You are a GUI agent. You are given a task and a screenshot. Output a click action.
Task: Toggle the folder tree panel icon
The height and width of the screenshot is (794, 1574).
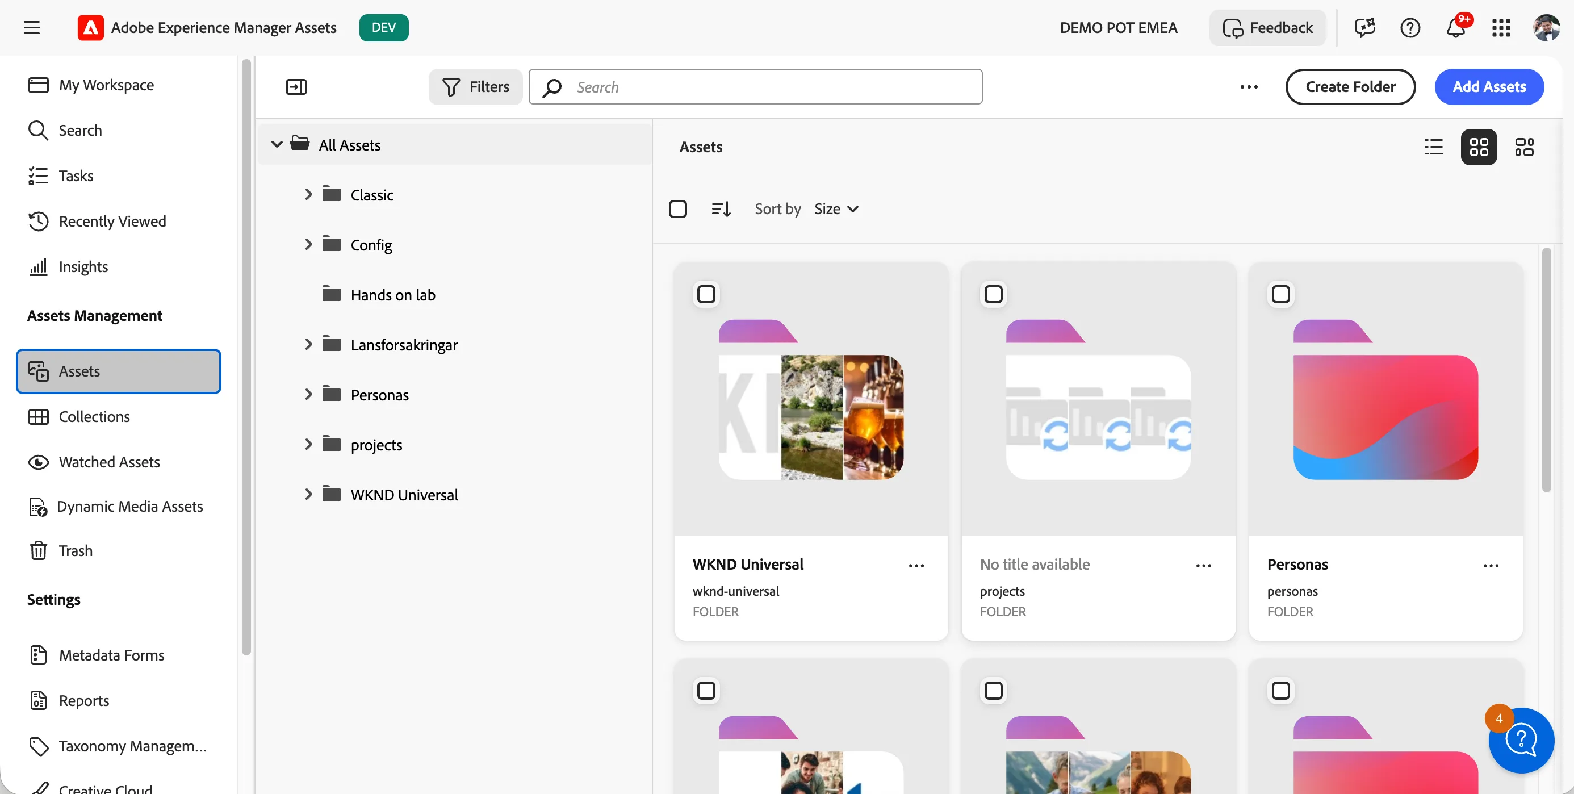pos(296,87)
